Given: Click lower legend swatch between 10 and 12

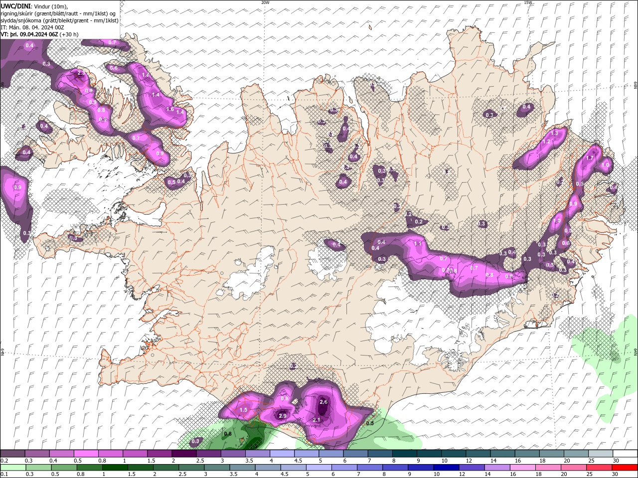Looking at the screenshot, I should click(x=446, y=468).
